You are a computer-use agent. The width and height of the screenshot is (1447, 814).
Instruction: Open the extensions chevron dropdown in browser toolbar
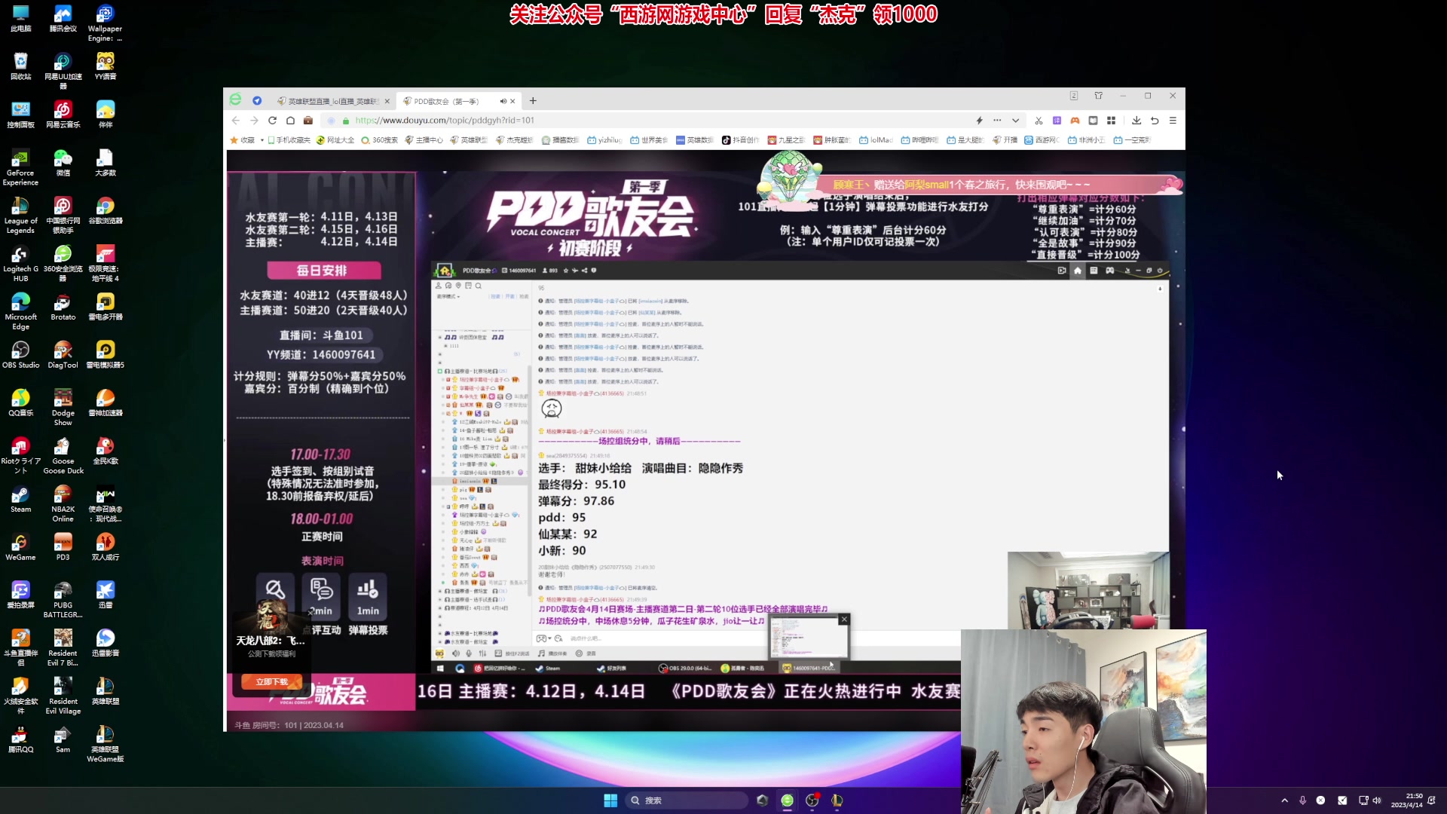1015,121
